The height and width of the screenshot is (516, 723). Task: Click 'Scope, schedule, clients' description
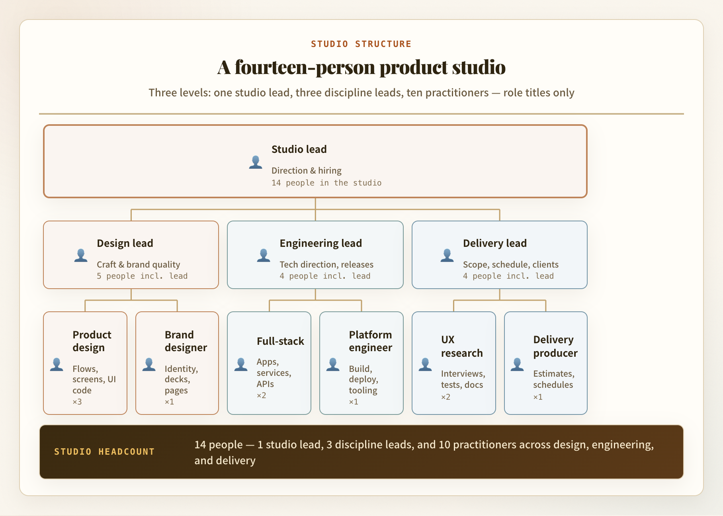(x=511, y=264)
